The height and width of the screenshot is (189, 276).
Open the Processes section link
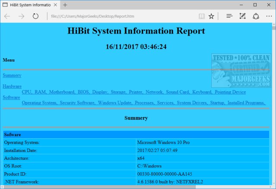(145, 103)
